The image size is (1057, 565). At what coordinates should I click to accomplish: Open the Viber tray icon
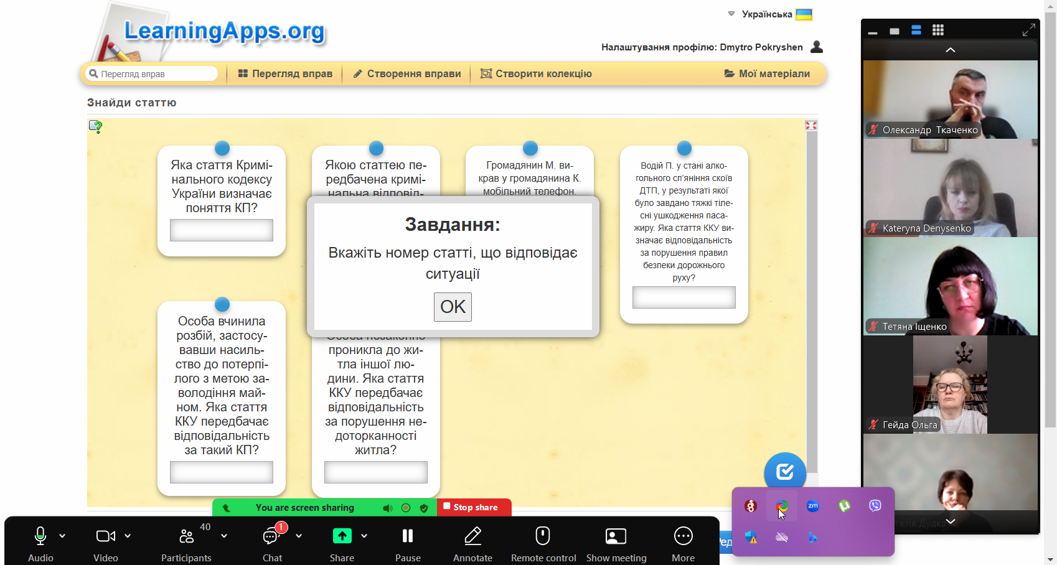875,506
